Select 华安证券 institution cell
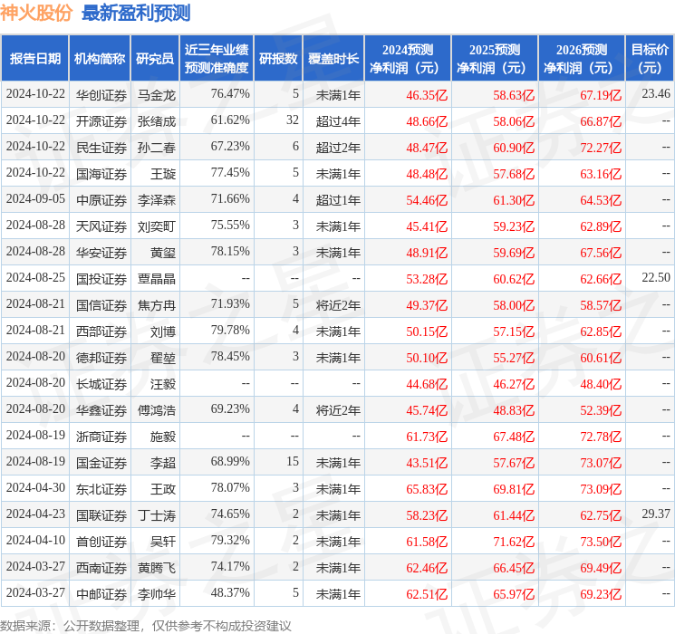Screen dimensions: 675x634 click(101, 252)
